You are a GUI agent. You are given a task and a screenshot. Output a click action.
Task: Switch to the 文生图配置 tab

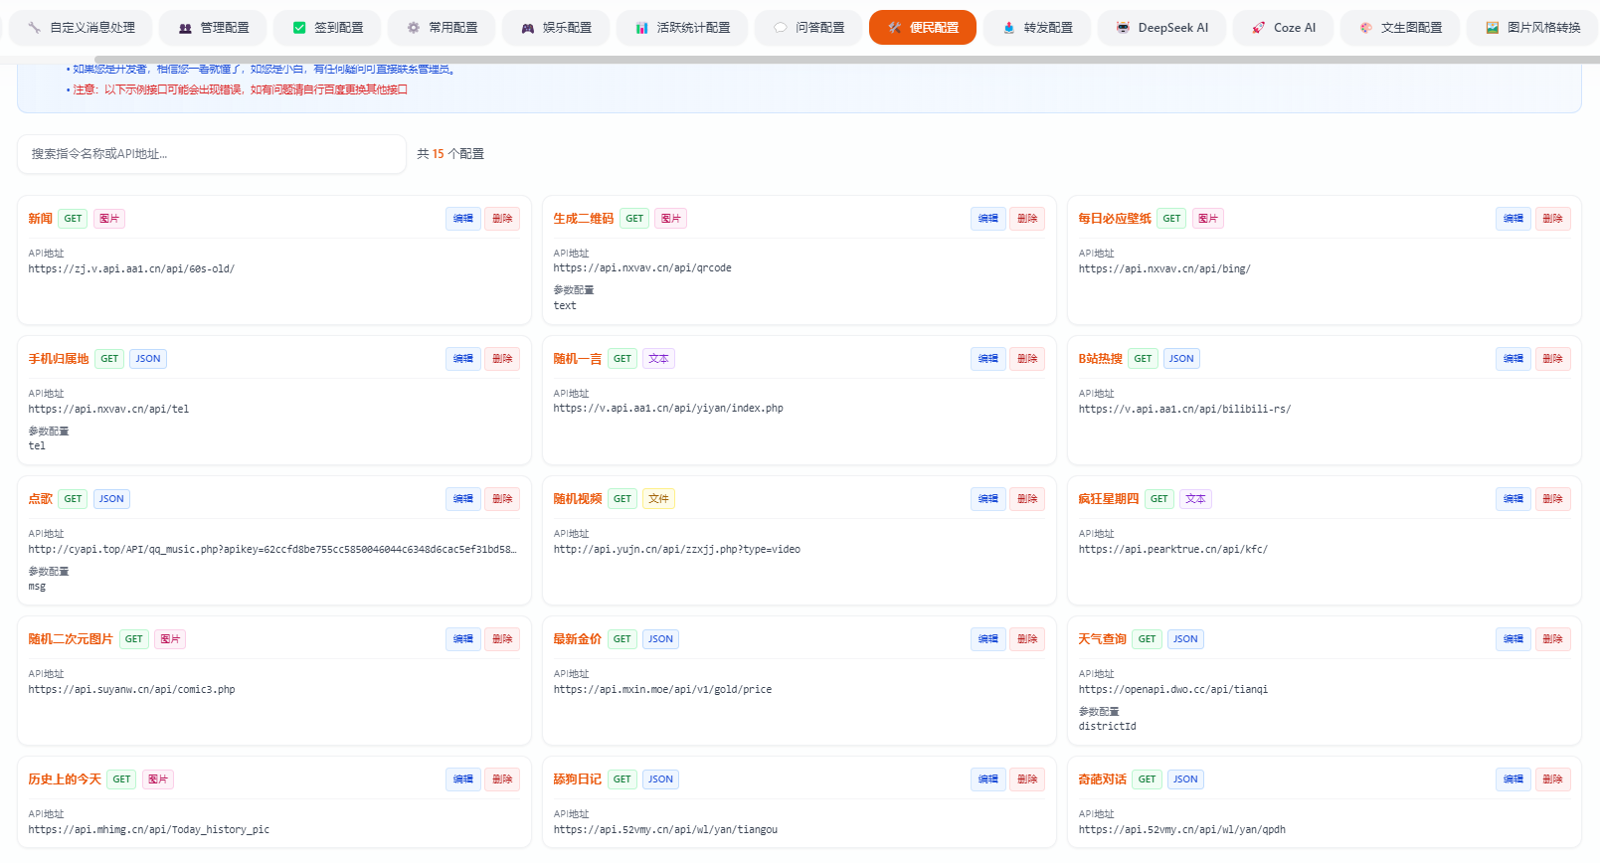[x=1400, y=28]
